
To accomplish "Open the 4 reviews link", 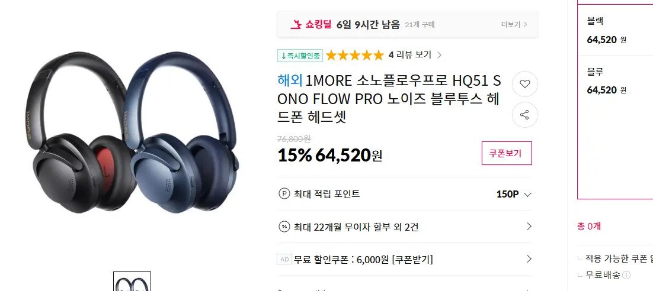I will click(415, 55).
